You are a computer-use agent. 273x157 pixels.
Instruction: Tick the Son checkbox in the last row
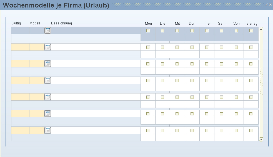tap(236, 131)
